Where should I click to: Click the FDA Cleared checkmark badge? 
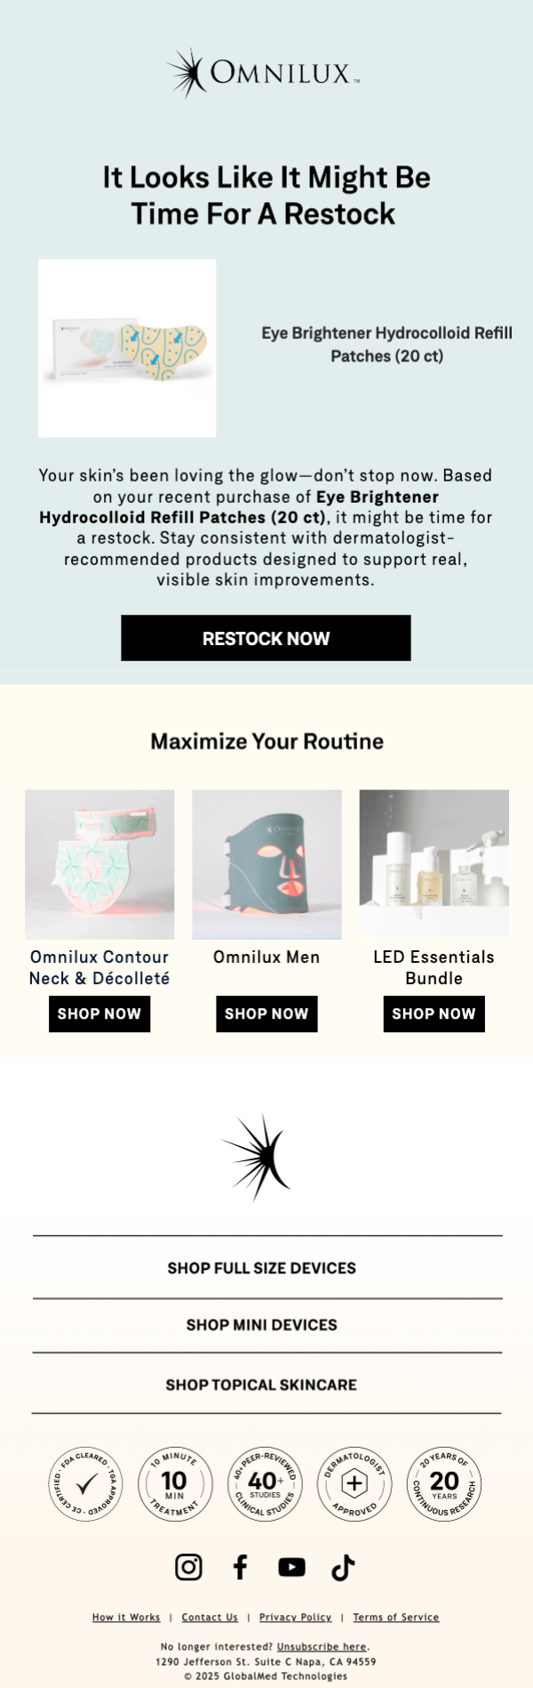coord(86,1483)
